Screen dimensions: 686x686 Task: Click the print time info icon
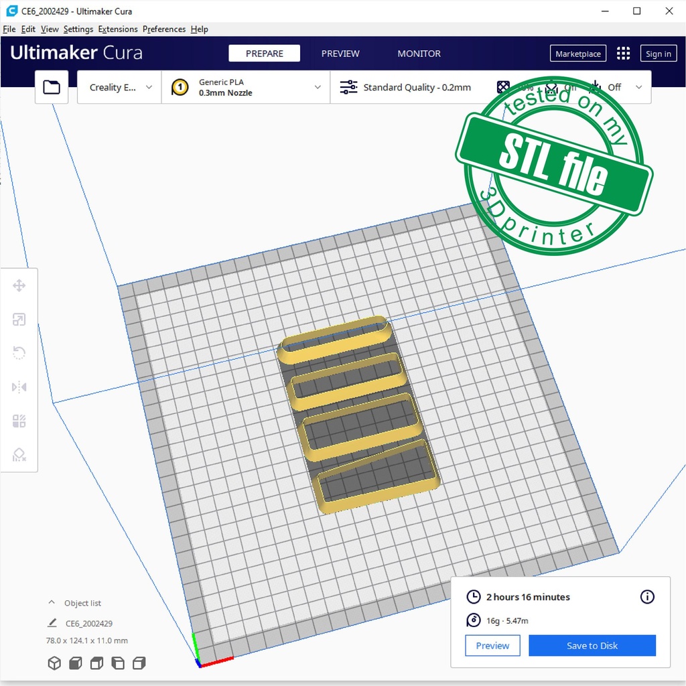[647, 597]
